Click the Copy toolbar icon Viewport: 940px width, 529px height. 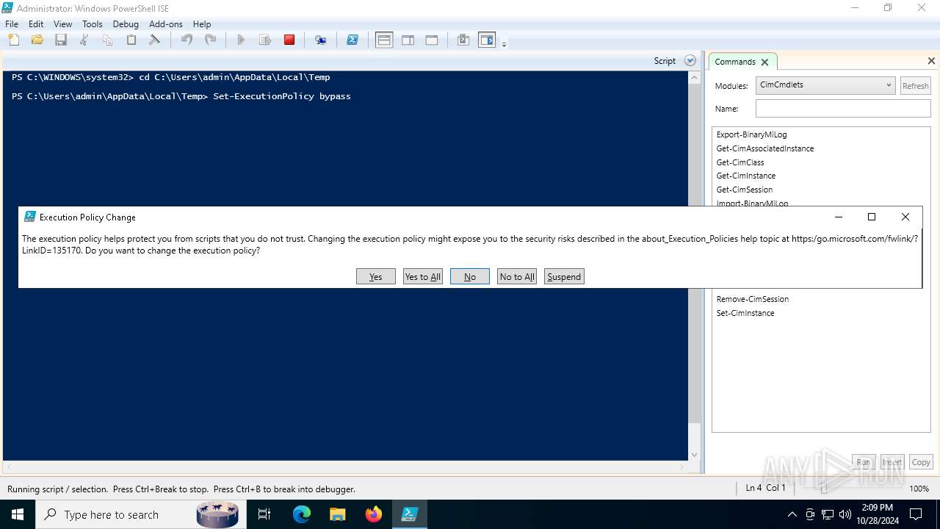point(107,40)
